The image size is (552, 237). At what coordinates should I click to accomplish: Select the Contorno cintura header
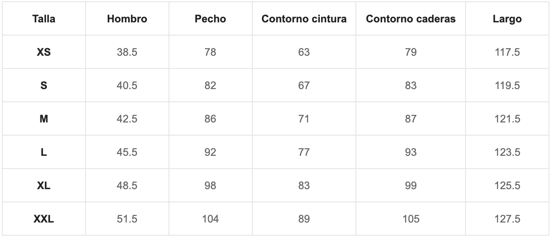point(304,19)
